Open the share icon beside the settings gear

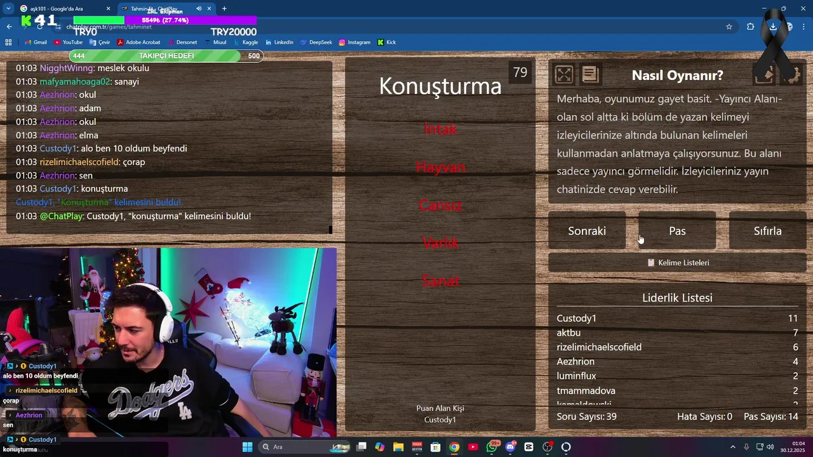click(764, 75)
